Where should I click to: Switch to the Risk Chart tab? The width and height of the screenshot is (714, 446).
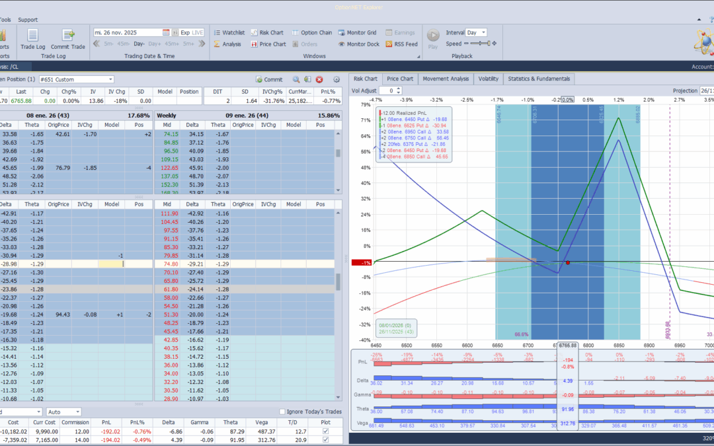tap(365, 79)
